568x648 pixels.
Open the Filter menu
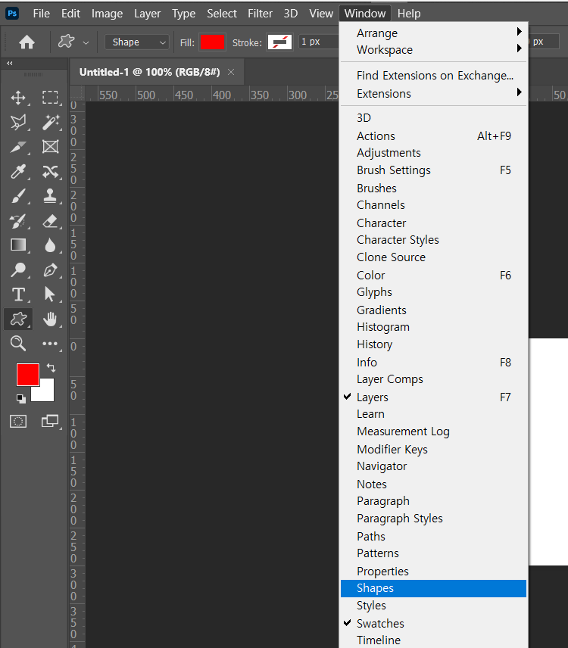pos(260,14)
